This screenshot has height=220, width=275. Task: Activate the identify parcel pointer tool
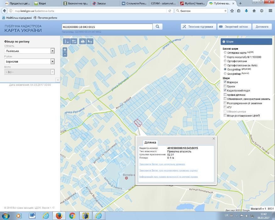(x=90, y=41)
